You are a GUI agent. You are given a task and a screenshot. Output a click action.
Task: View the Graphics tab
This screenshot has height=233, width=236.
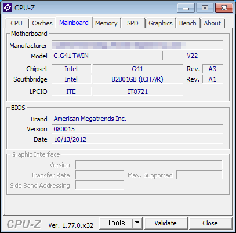point(161,23)
